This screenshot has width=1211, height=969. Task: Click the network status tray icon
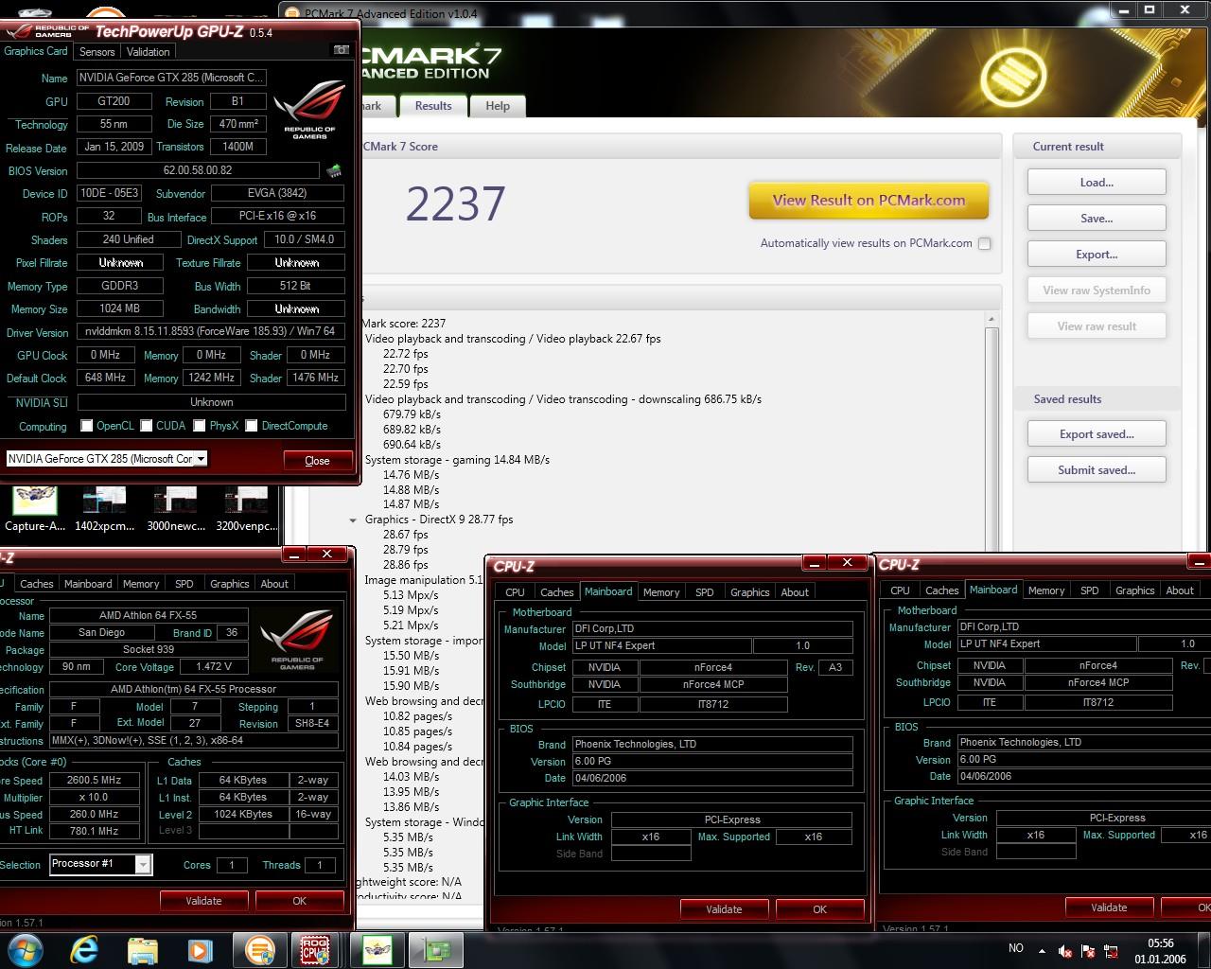1112,950
